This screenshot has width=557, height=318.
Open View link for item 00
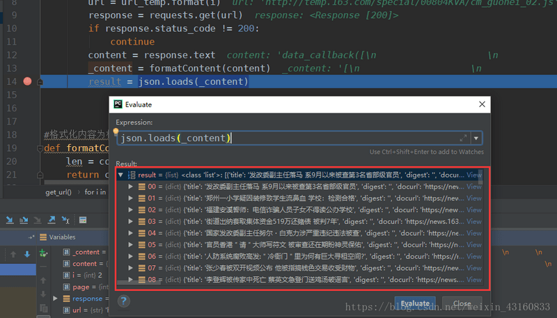click(x=474, y=186)
